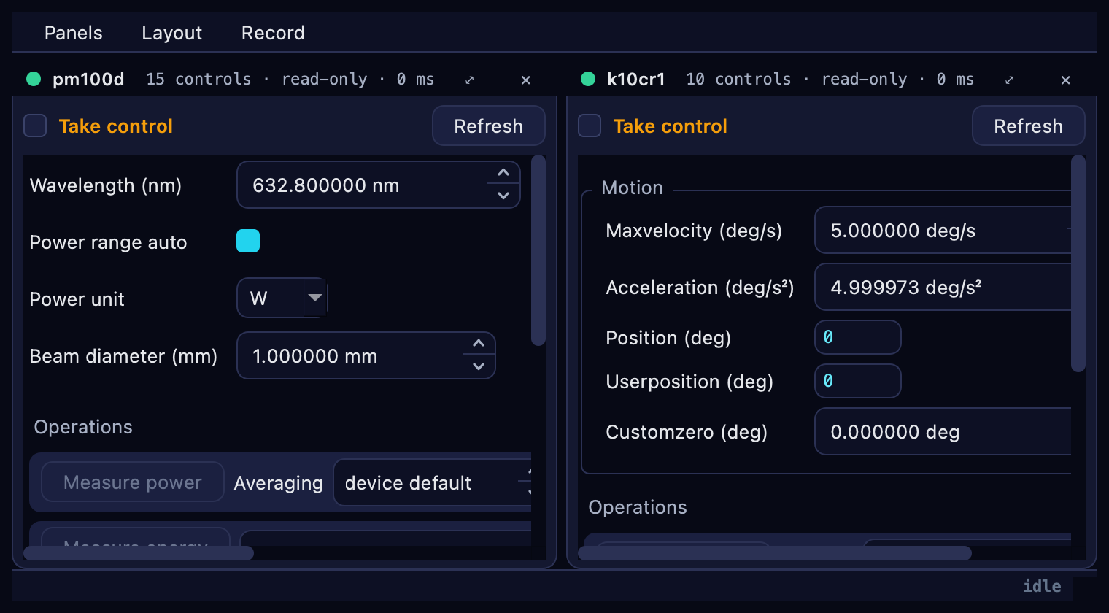Click the Beam diameter 1.000000 mm field
1109x613 pixels.
point(366,355)
